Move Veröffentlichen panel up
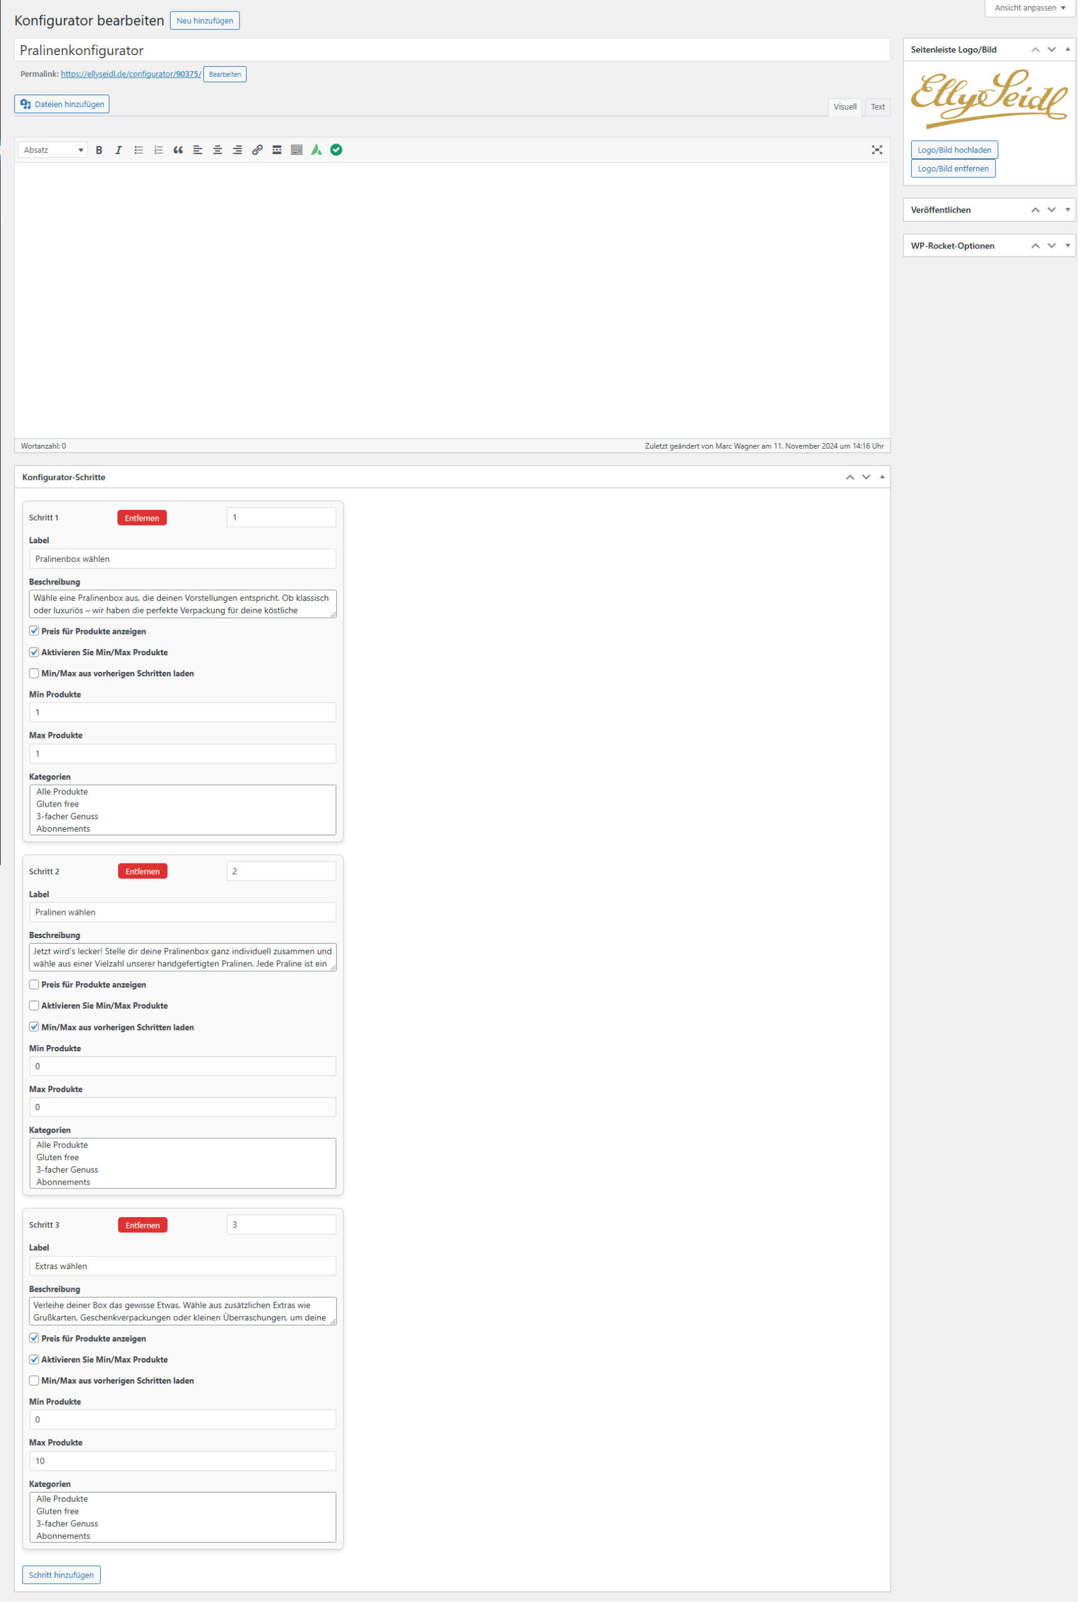The width and height of the screenshot is (1078, 1602). (x=1035, y=210)
